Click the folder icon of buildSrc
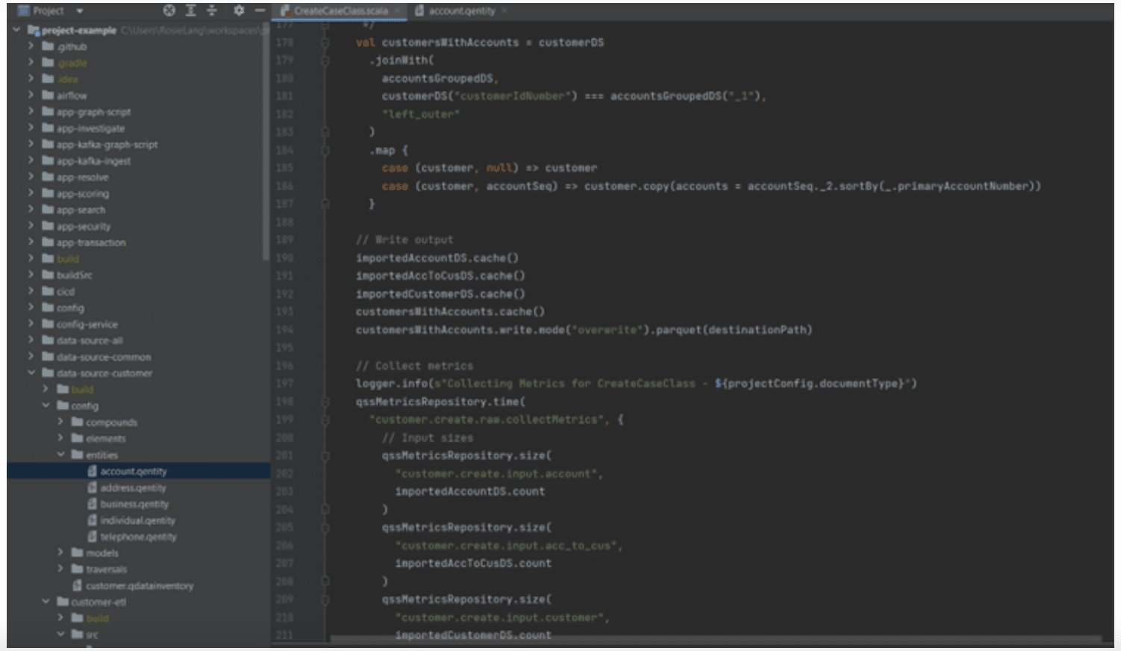This screenshot has width=1121, height=651. tap(48, 275)
